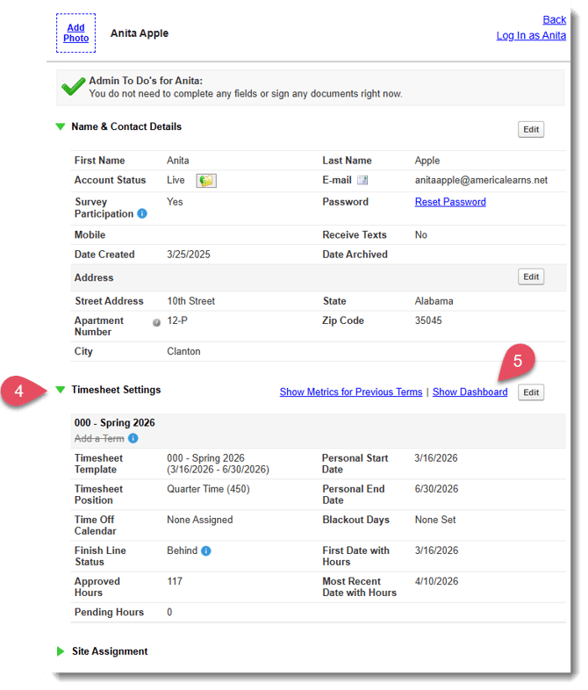This screenshot has width=588, height=690.
Task: Click the Add Photo placeholder box
Action: (x=76, y=33)
